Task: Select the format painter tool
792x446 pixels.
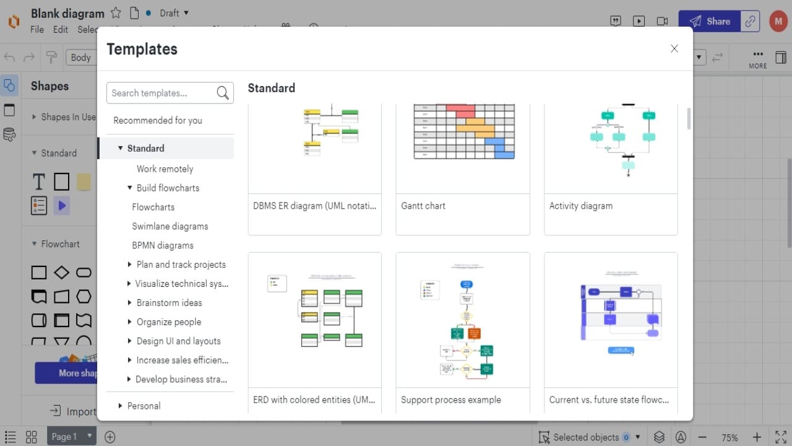Action: point(51,58)
